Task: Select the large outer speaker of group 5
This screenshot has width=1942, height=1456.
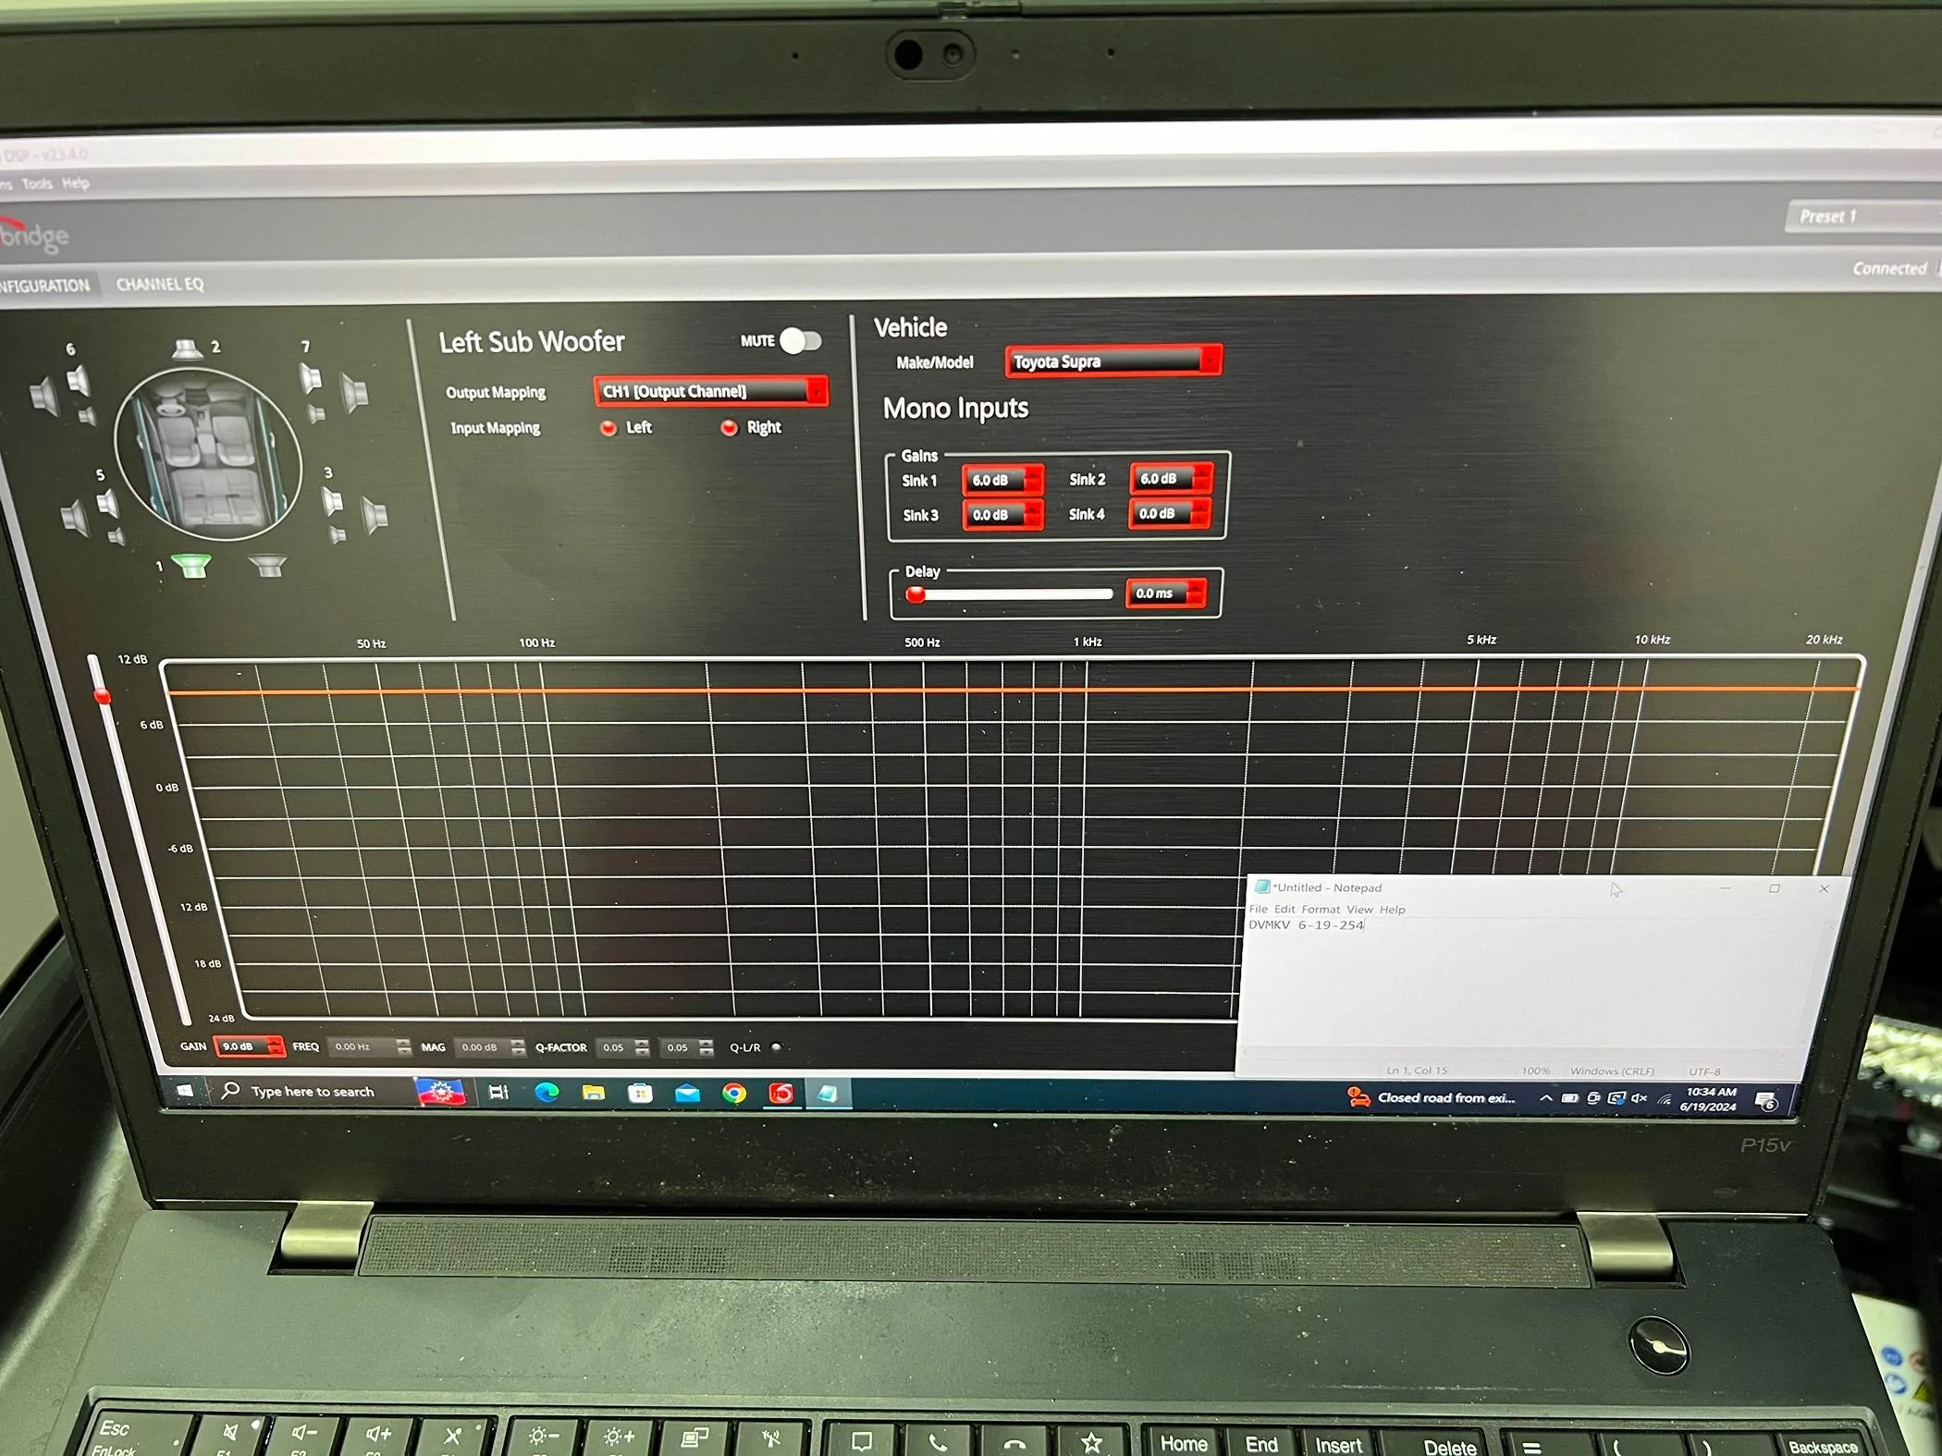Action: 74,517
